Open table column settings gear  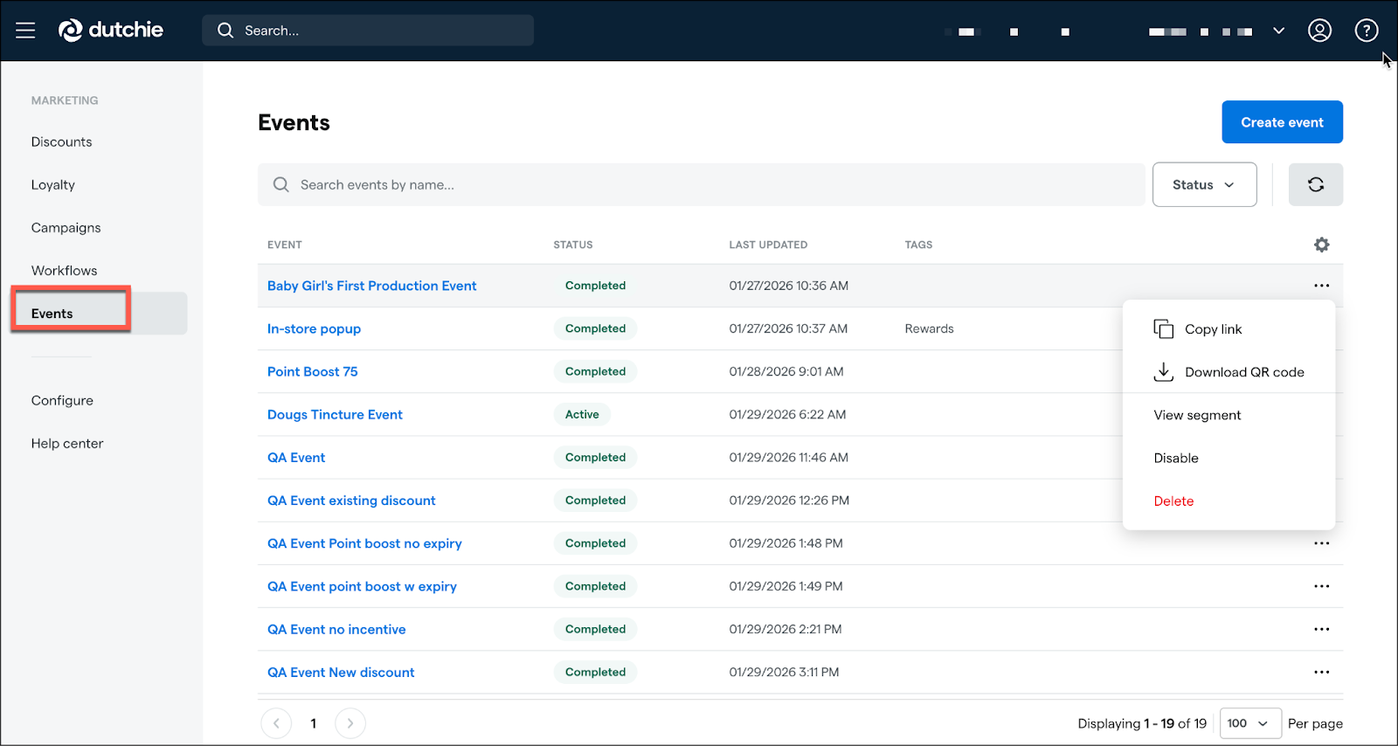coord(1322,245)
